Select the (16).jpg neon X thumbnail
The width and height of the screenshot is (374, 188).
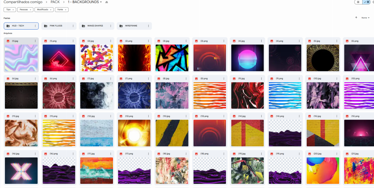21,171
